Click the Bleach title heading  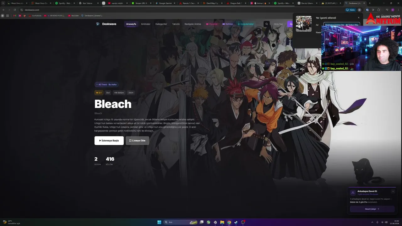[113, 104]
